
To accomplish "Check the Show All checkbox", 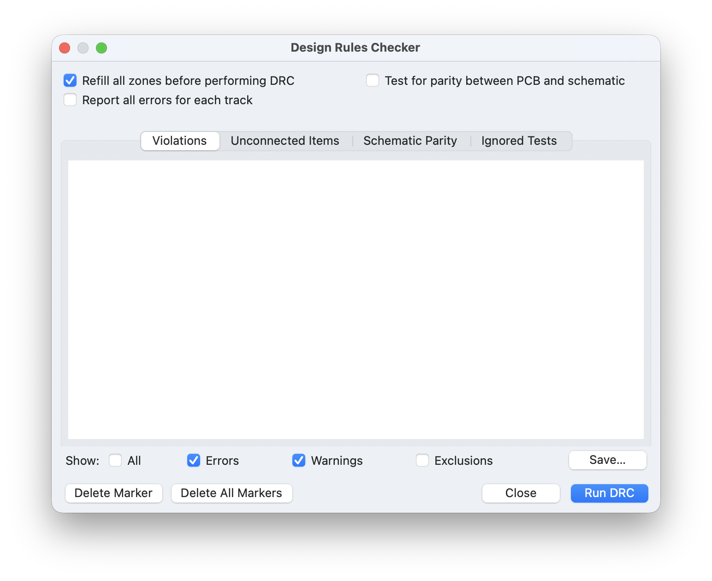I will point(115,461).
